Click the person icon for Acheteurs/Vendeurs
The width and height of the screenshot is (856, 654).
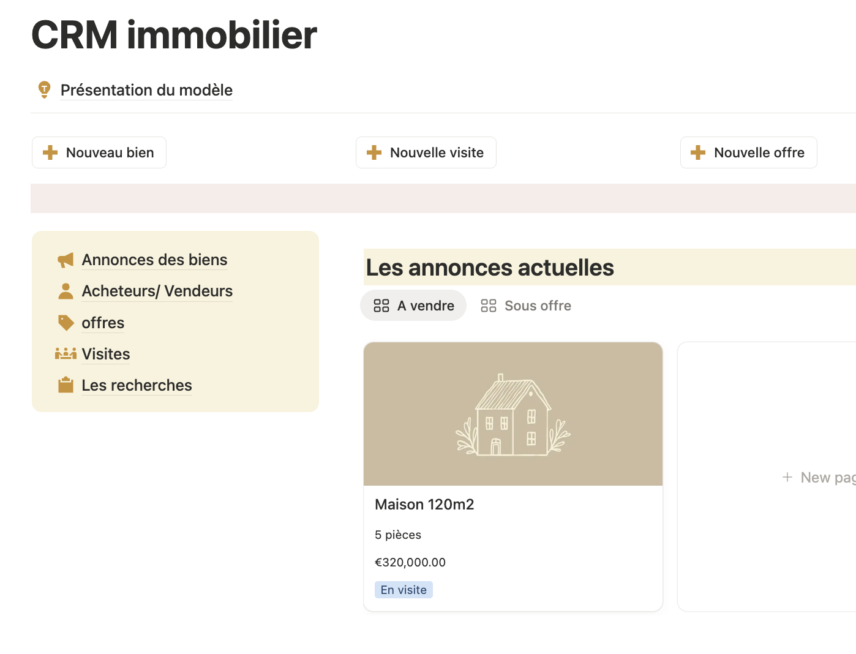click(x=66, y=291)
